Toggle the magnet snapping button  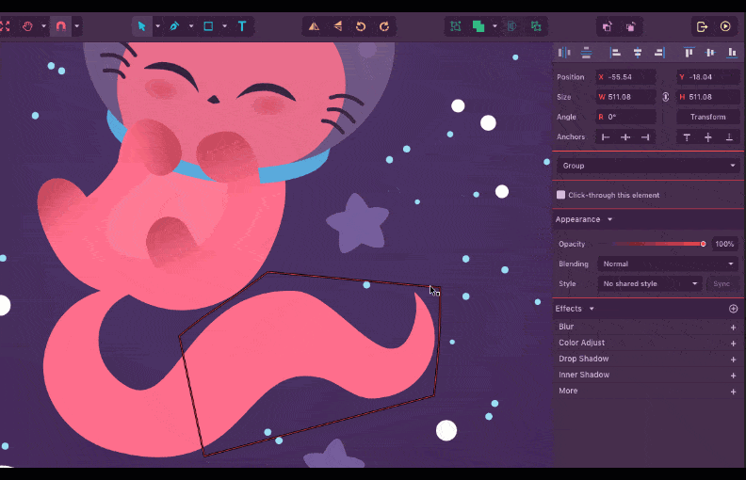60,26
